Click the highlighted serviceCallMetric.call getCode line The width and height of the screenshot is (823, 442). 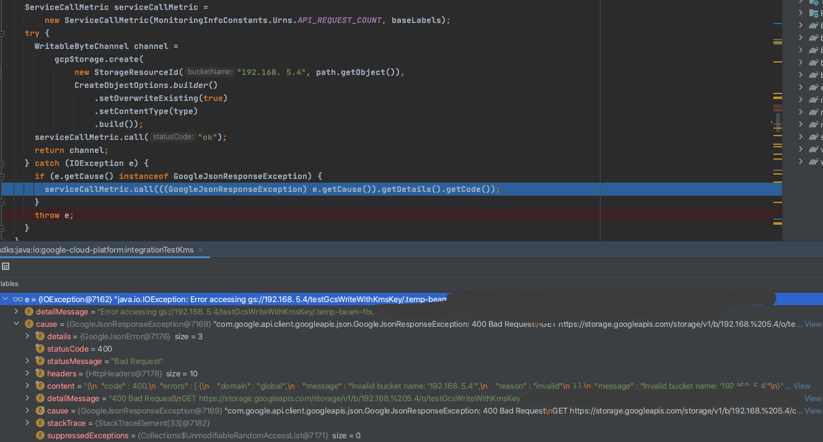tap(390, 189)
